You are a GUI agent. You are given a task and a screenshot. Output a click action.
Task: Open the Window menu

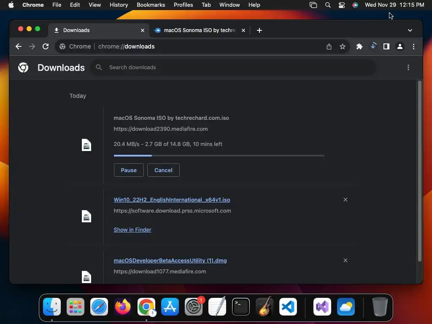tap(229, 5)
